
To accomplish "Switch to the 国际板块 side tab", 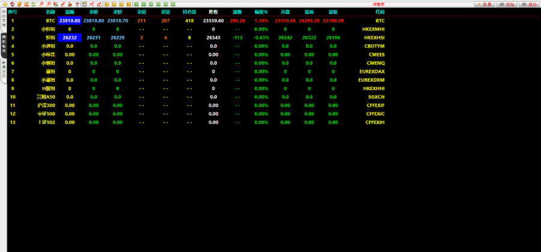I will (x=4, y=45).
